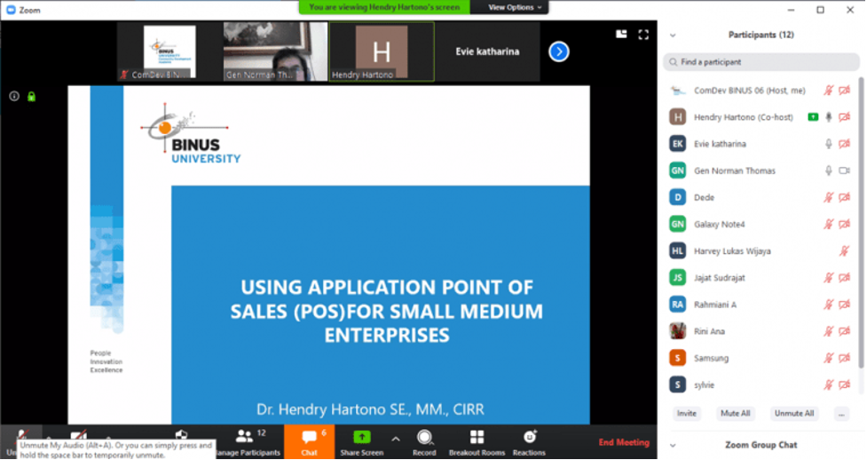This screenshot has width=867, height=460.
Task: Open the Security shield icon in toolbar
Action: [x=181, y=435]
